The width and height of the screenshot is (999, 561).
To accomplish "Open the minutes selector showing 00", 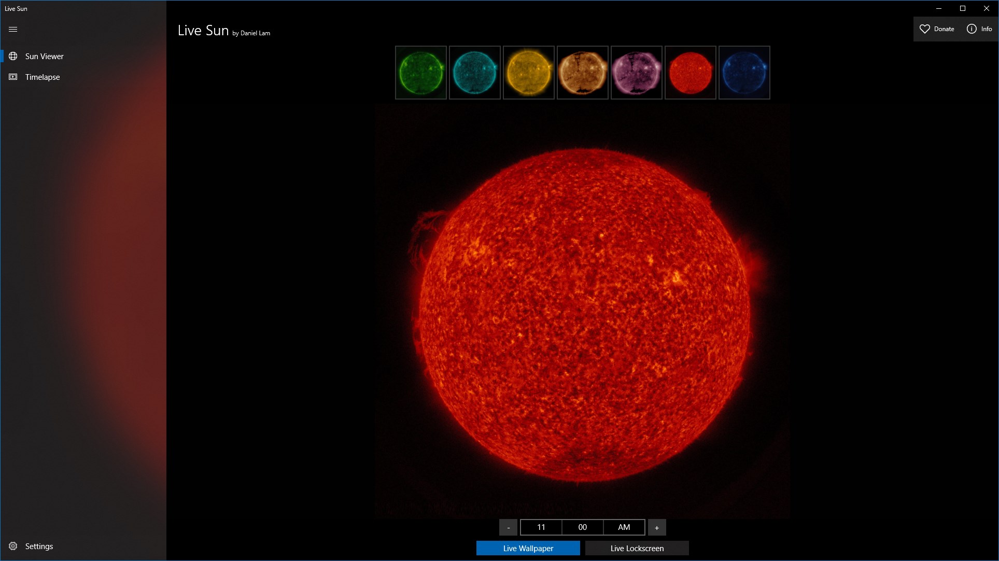I will point(583,527).
